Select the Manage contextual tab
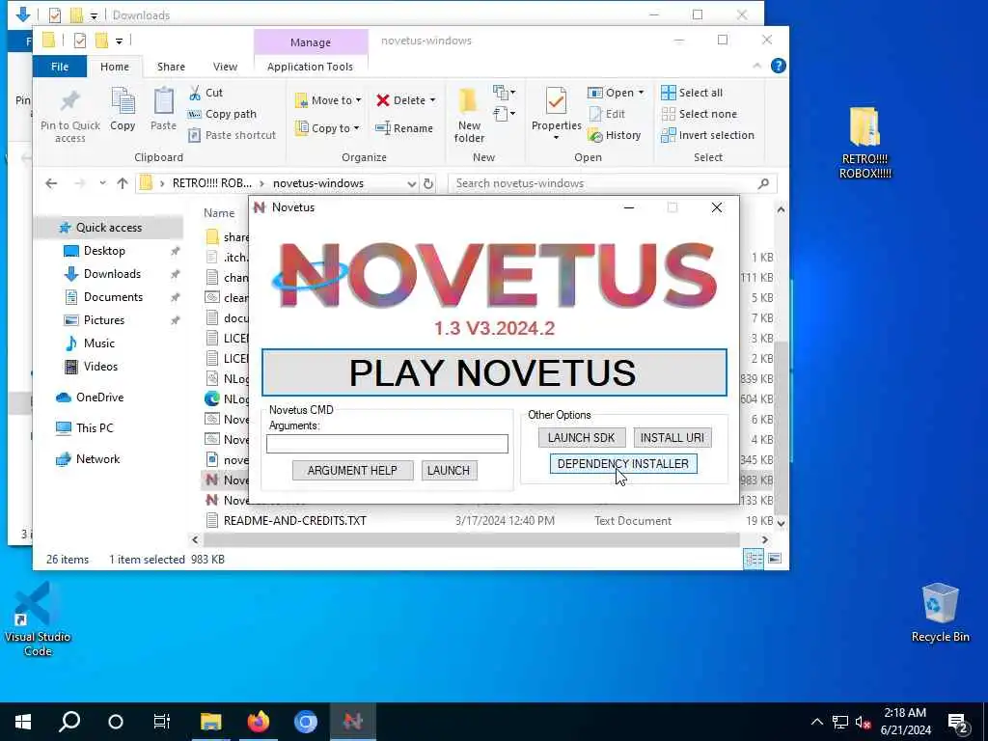 311,42
